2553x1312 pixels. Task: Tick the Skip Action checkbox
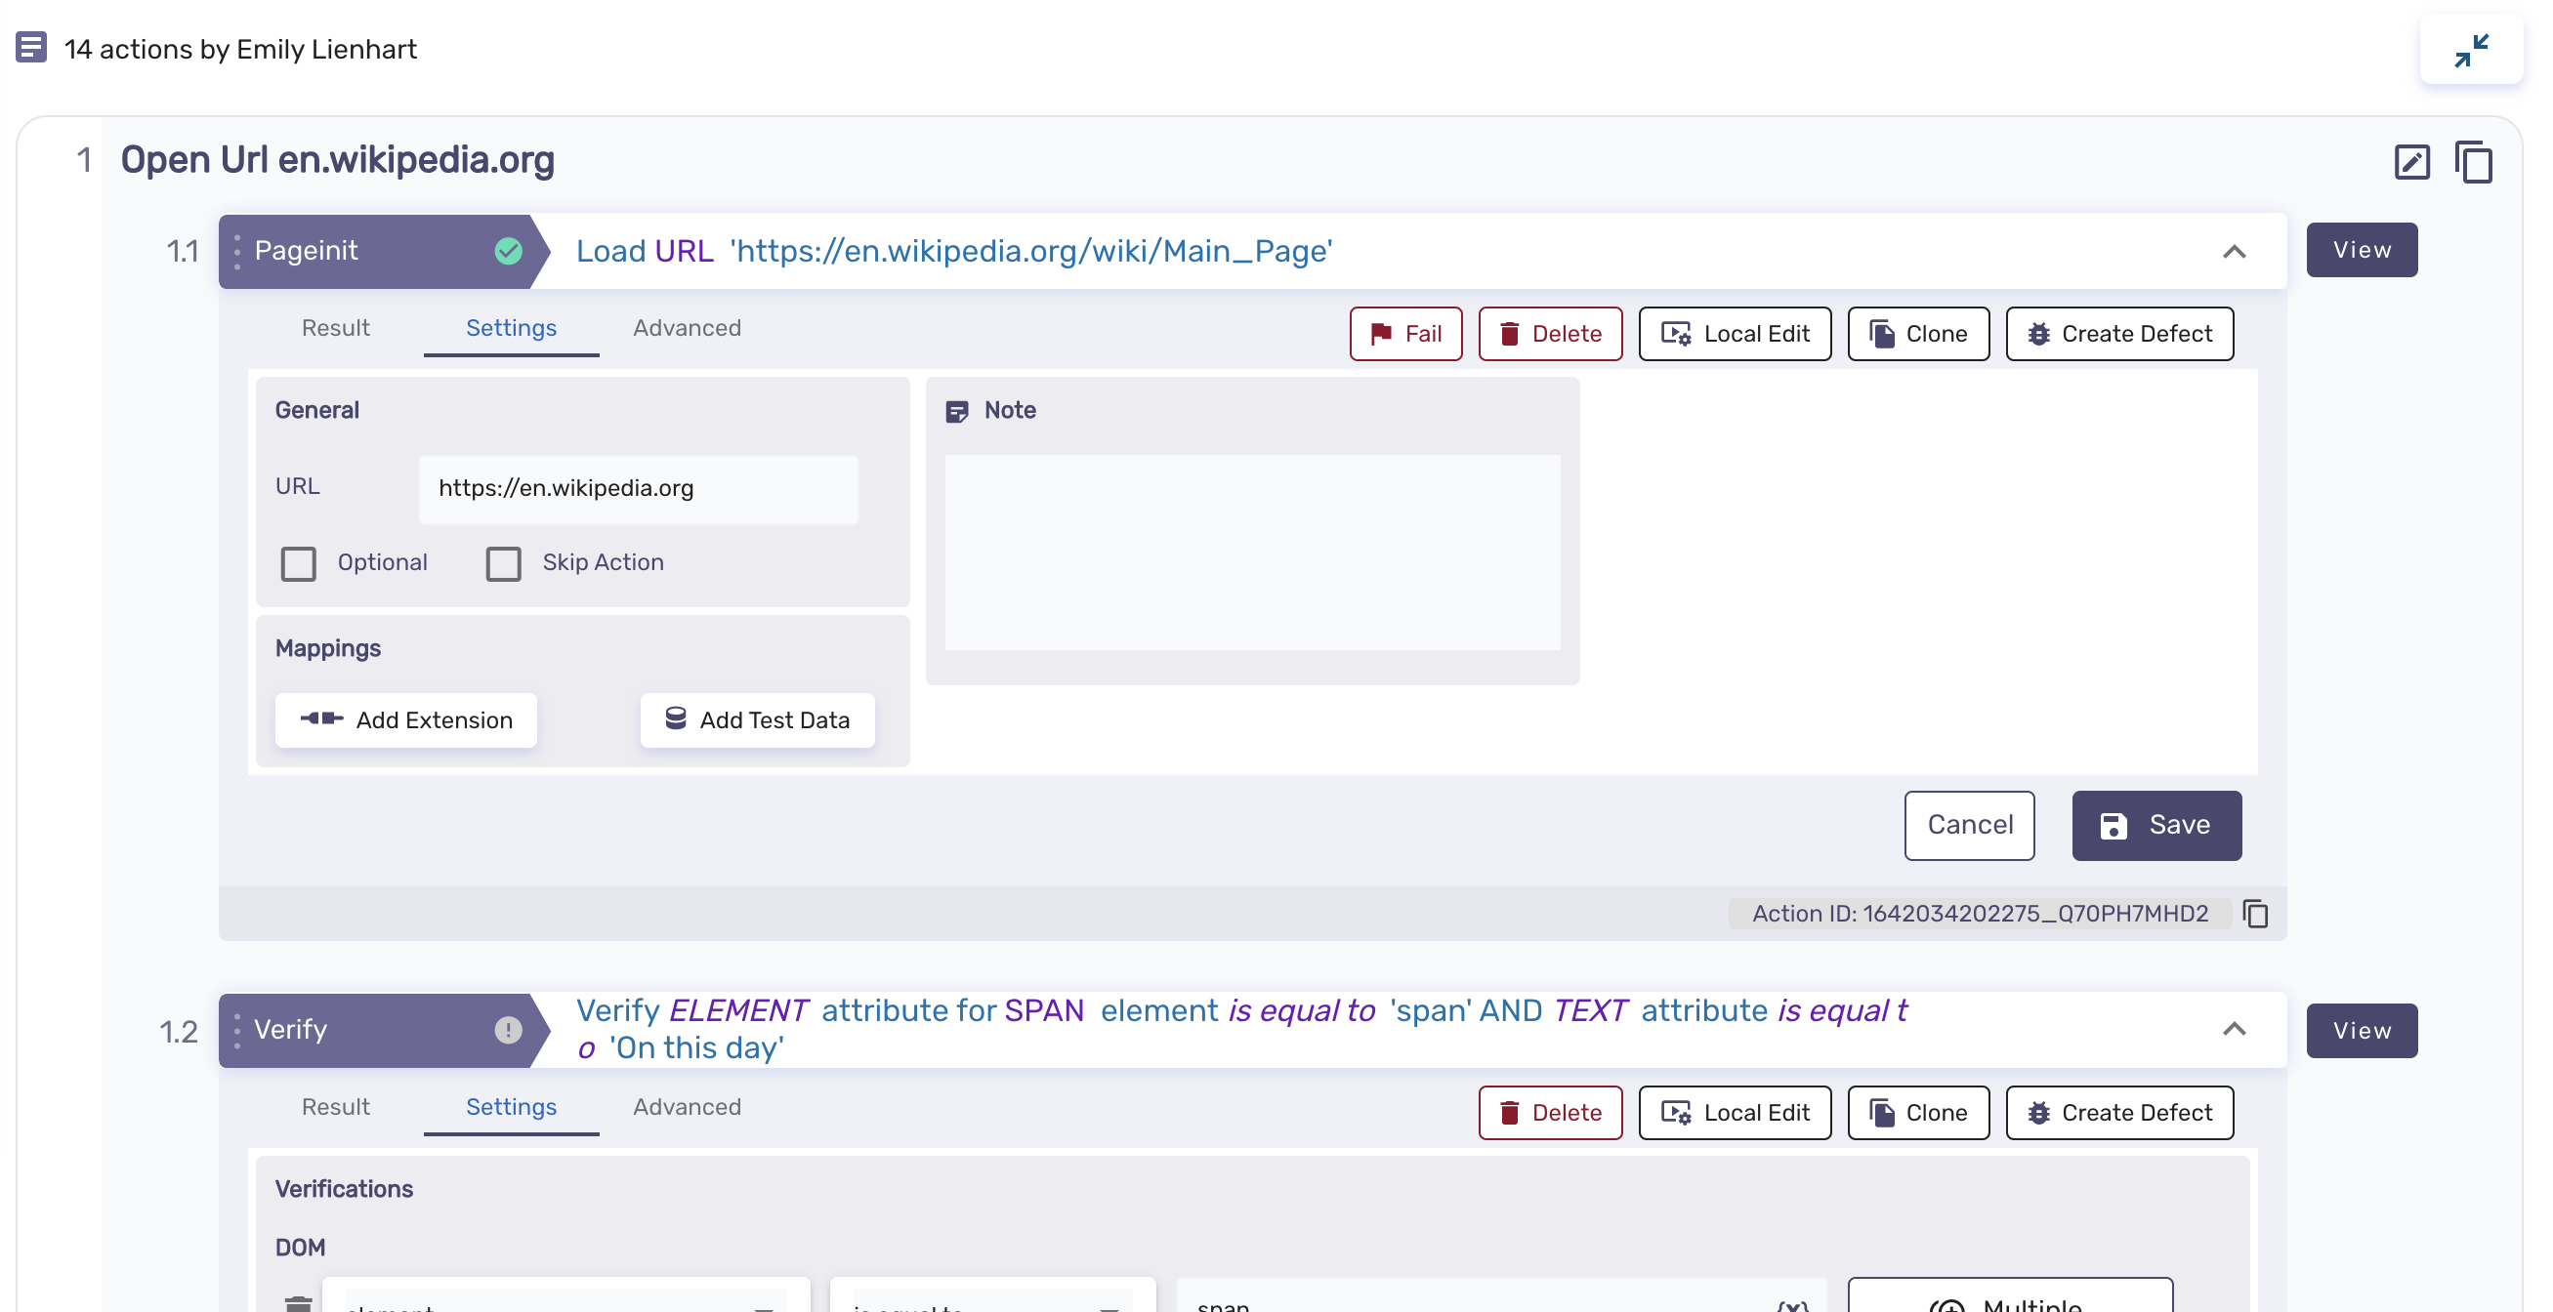[x=503, y=564]
